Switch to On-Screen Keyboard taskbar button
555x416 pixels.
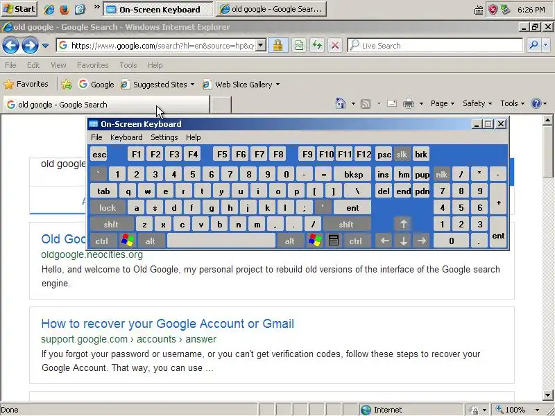[158, 9]
